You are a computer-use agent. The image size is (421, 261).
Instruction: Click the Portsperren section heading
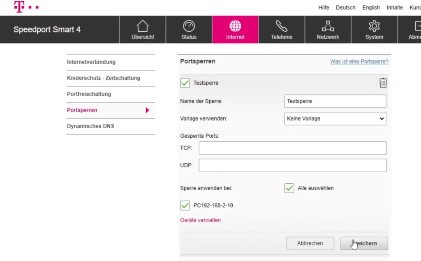[x=198, y=61]
